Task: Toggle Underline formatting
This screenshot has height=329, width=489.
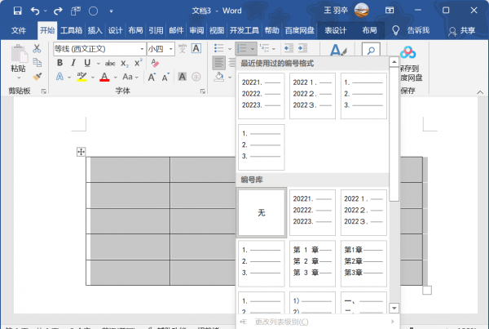Action: click(x=86, y=63)
